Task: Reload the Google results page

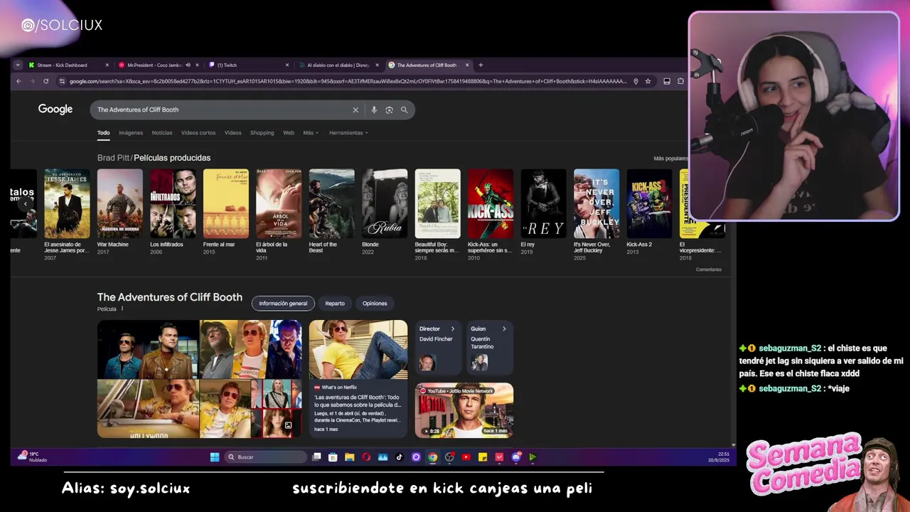Action: pyautogui.click(x=45, y=81)
